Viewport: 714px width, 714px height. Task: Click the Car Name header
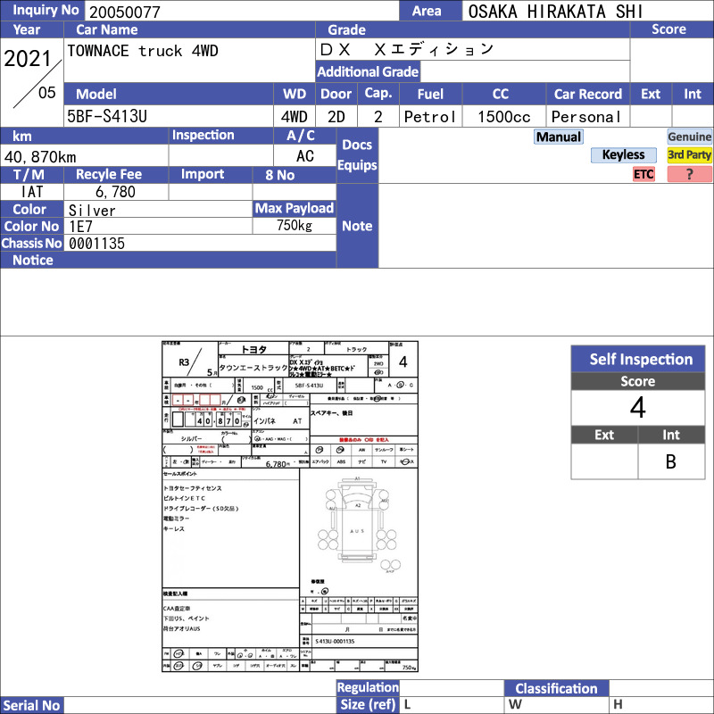point(106,29)
